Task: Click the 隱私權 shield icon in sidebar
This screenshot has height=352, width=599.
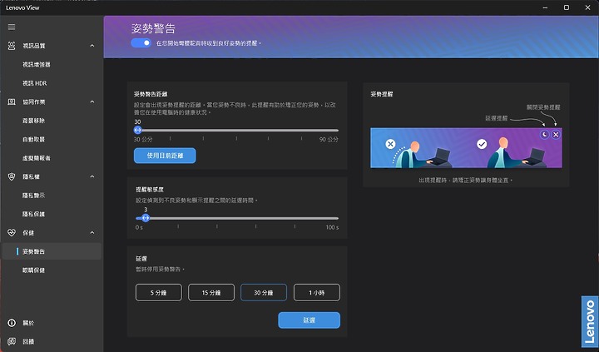Action: (12, 176)
